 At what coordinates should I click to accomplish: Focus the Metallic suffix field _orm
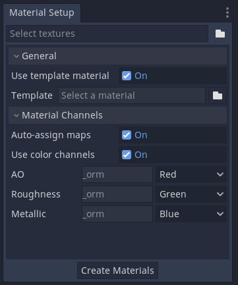[117, 214]
